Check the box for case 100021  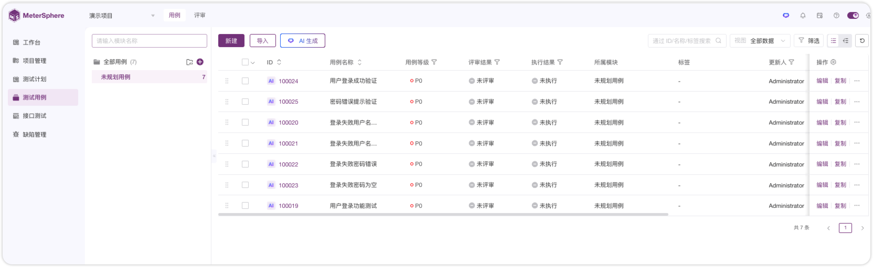(x=245, y=143)
